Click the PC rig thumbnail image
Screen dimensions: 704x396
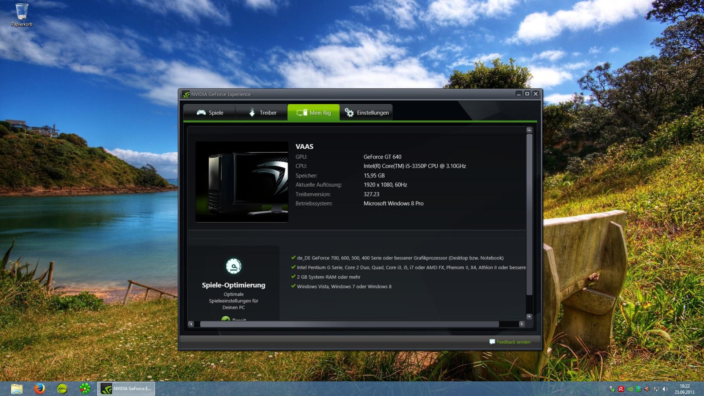pyautogui.click(x=242, y=182)
